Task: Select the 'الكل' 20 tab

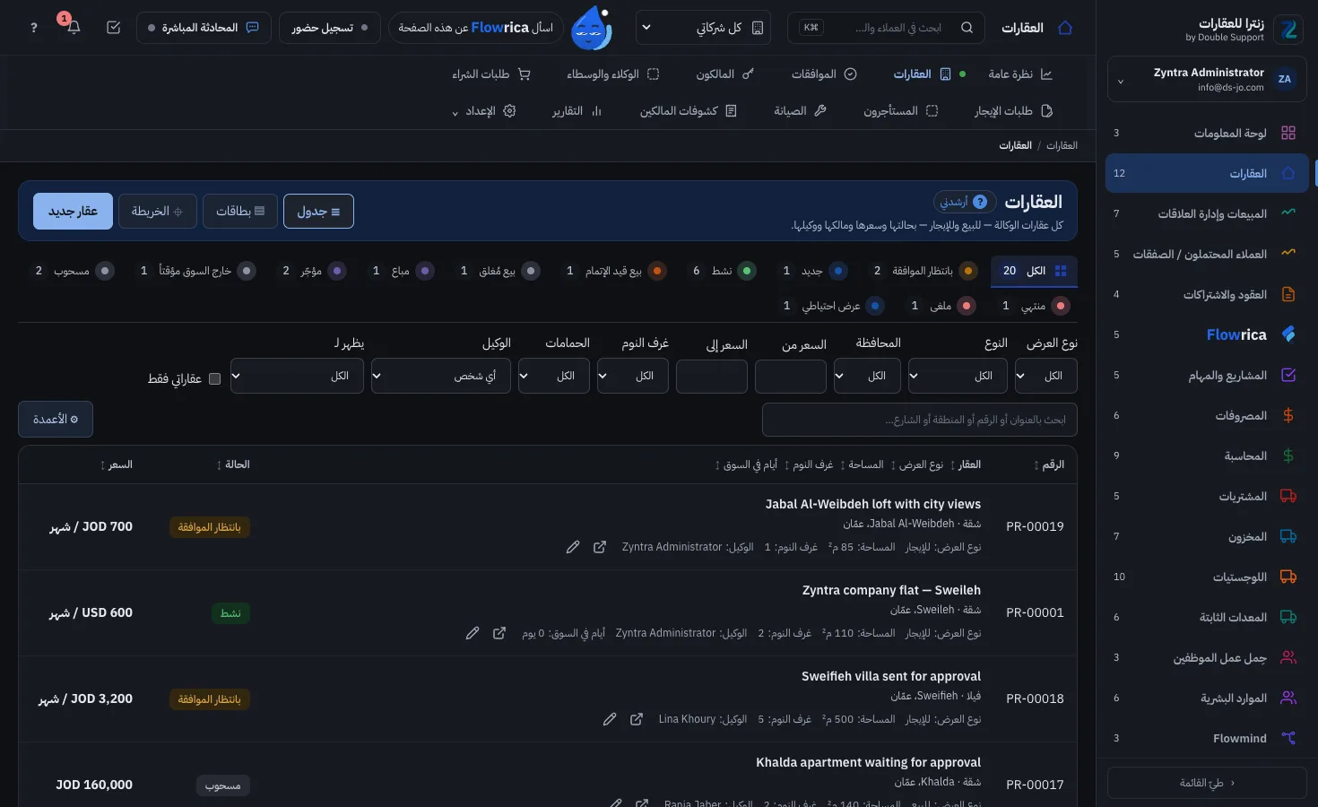Action: [1034, 271]
